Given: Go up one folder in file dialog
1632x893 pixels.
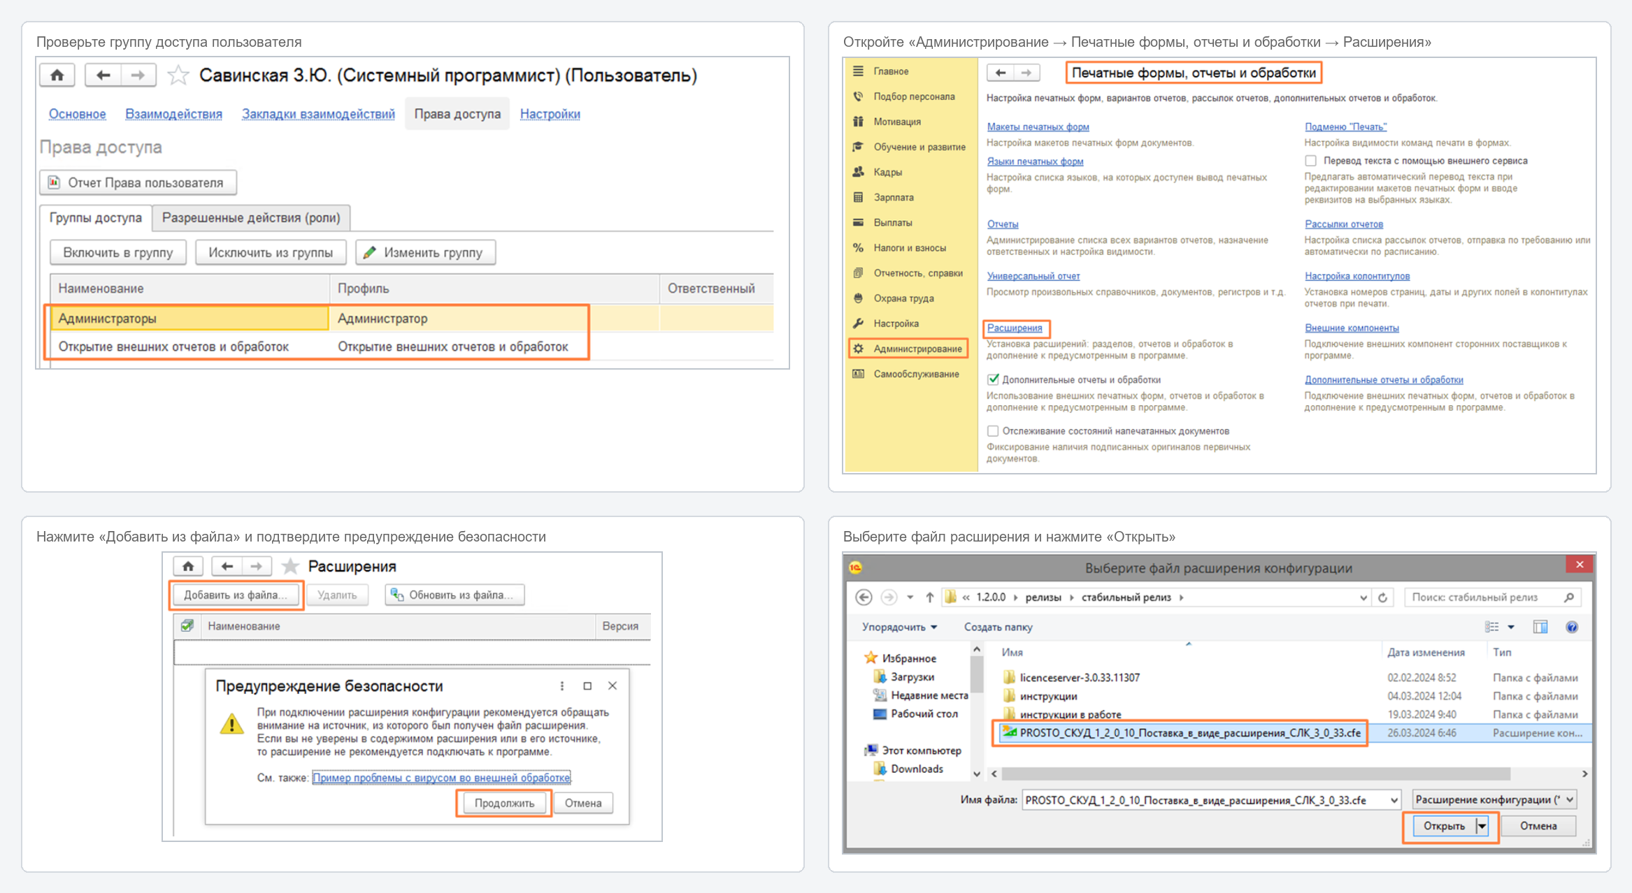Looking at the screenshot, I should 929,597.
